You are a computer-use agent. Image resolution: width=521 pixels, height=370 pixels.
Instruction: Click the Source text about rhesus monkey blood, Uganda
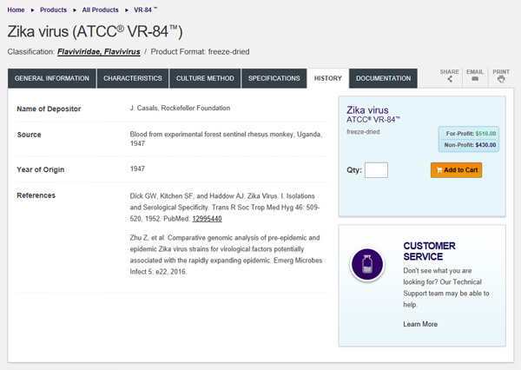coord(226,139)
